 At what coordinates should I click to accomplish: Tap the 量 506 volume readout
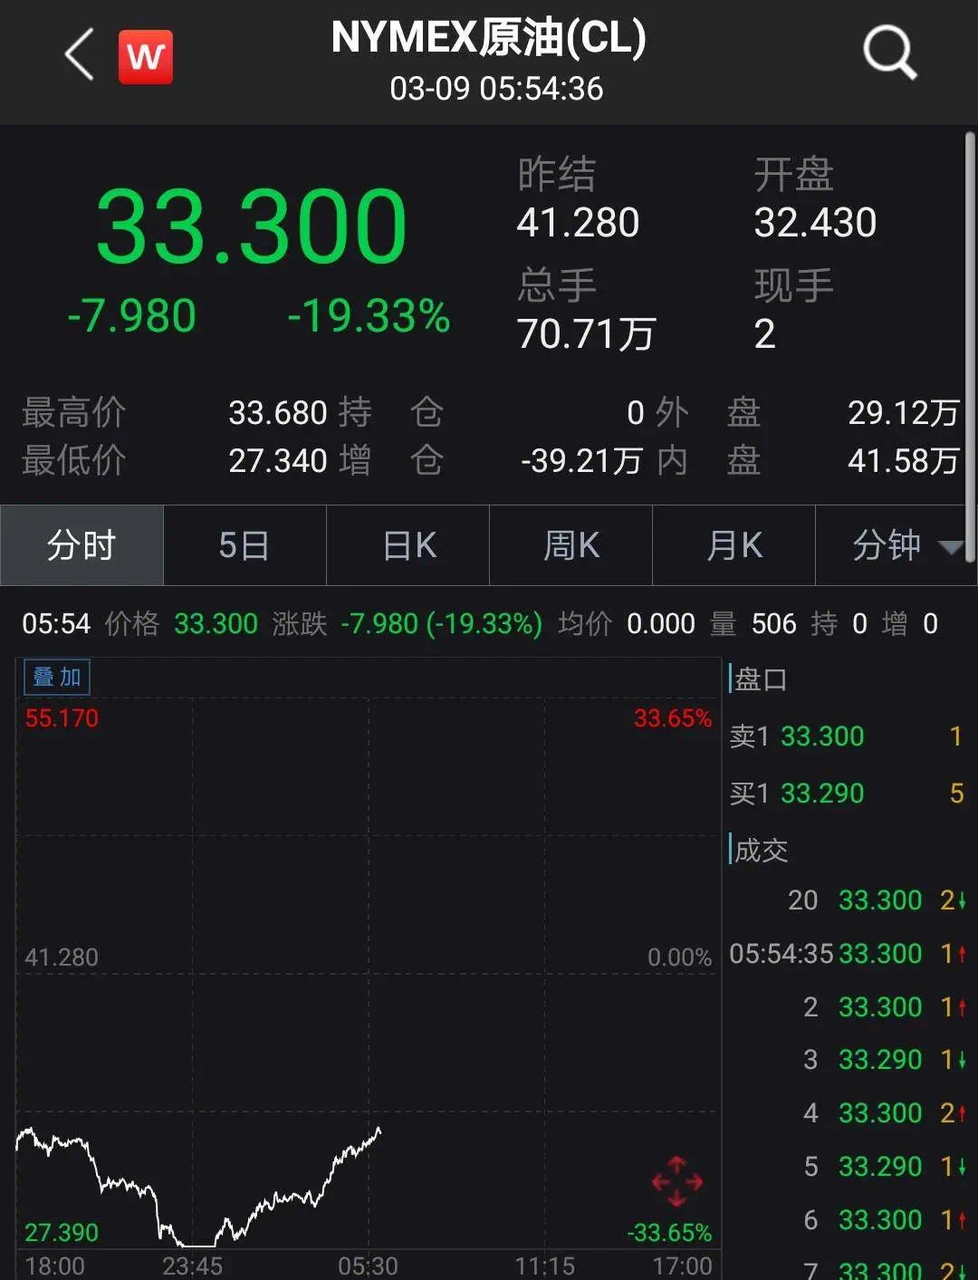click(753, 624)
